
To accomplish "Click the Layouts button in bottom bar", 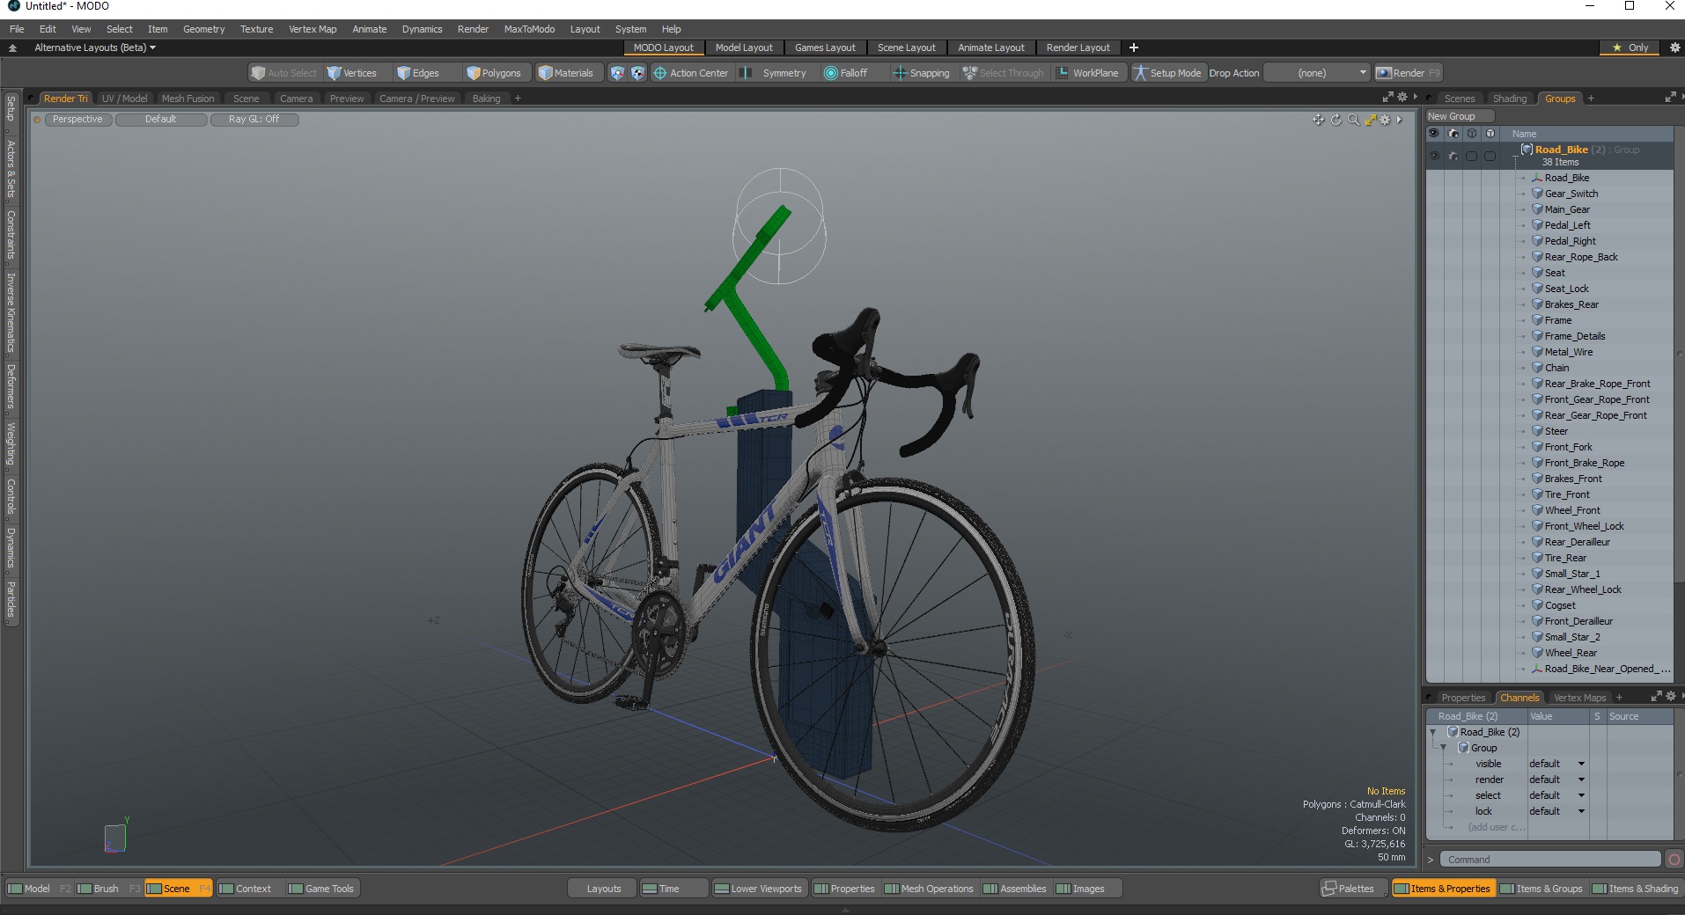I will click(x=603, y=889).
